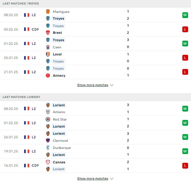This screenshot has width=191, height=186.
Task: Click the Laval club crest icon
Action: 48,54
